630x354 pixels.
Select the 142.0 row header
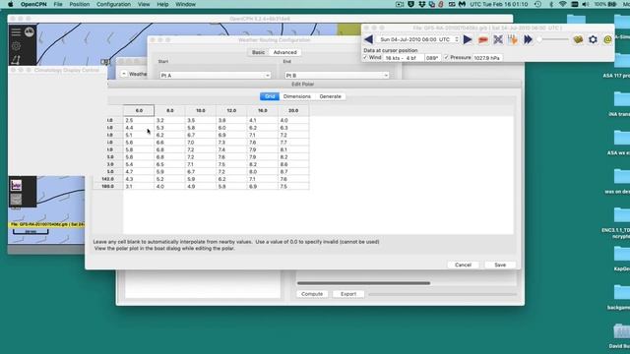click(108, 179)
